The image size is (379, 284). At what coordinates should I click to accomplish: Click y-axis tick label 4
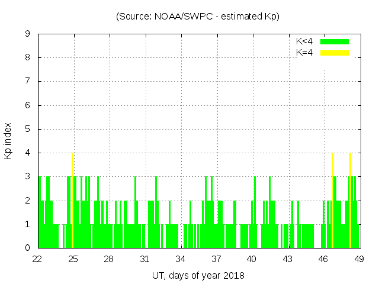(28, 153)
